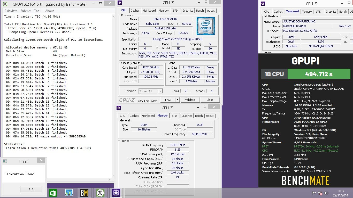Select SPD tab in CPU-Z motherboard window
The image size is (353, 198).
pyautogui.click(x=319, y=12)
